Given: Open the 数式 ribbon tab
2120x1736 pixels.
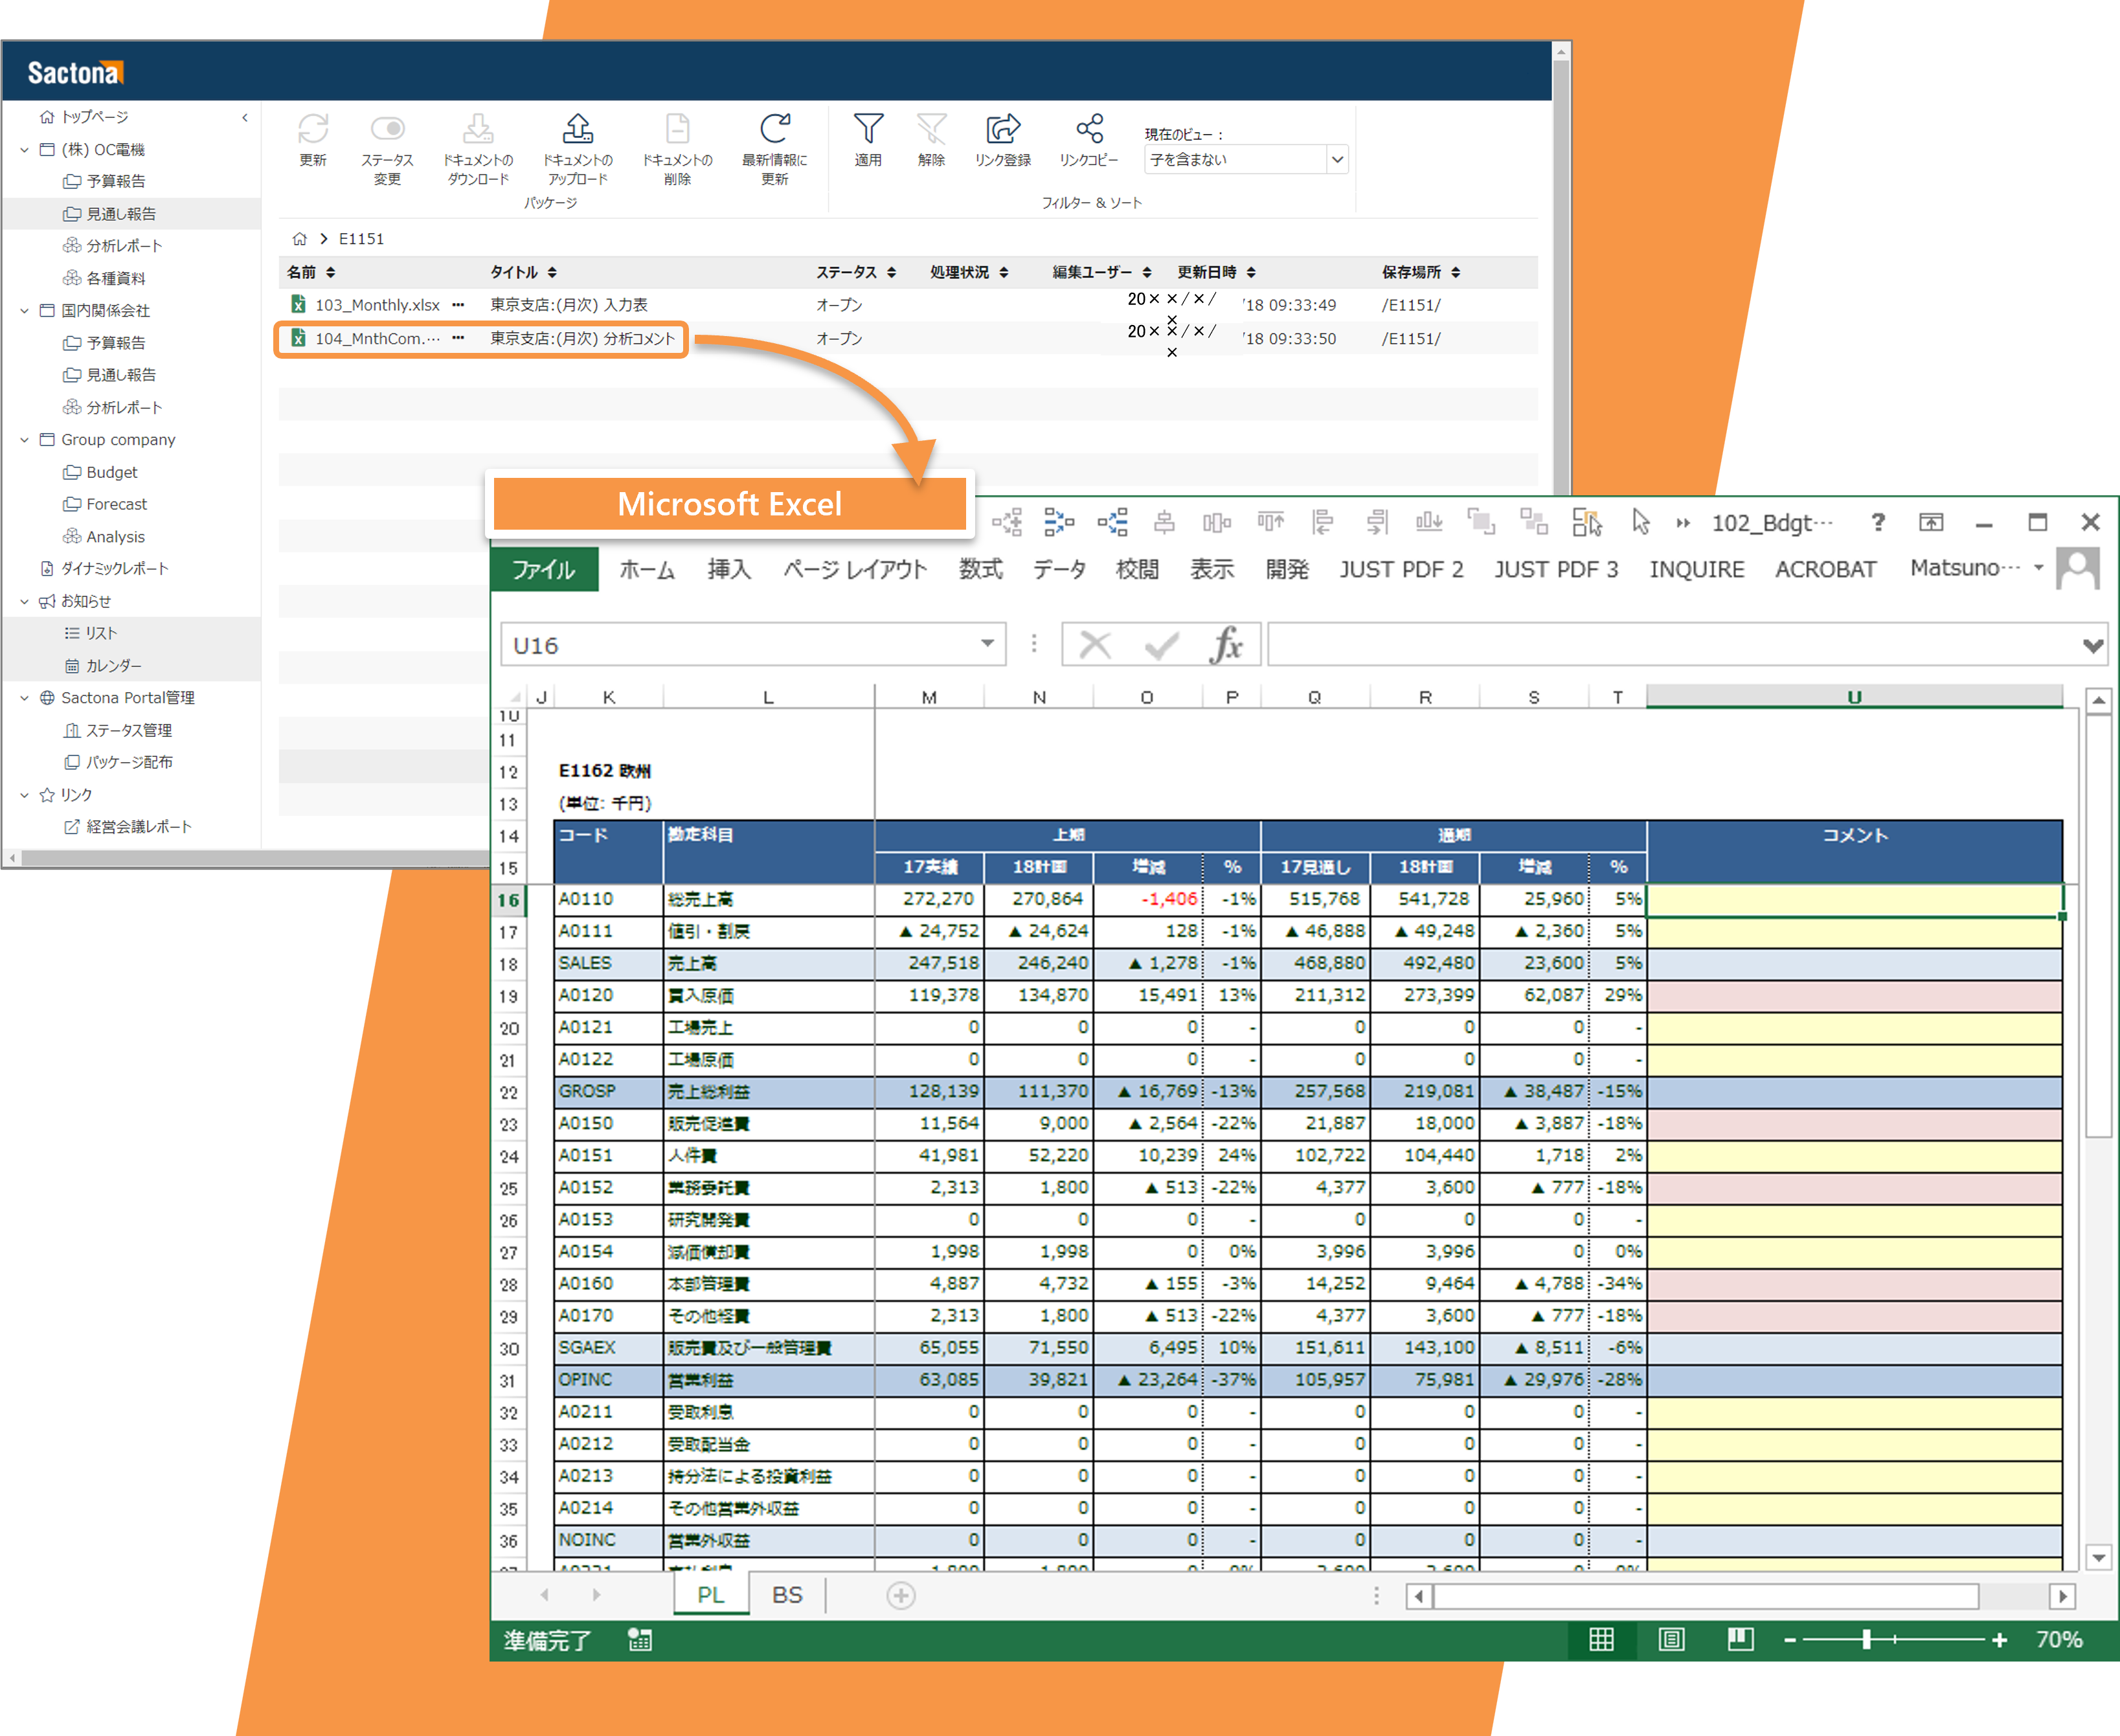Looking at the screenshot, I should [x=980, y=569].
